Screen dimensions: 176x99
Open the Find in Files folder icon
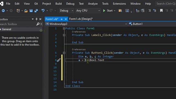tap(120, 11)
